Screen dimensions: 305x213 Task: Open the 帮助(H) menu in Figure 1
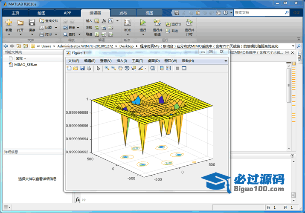(188, 61)
